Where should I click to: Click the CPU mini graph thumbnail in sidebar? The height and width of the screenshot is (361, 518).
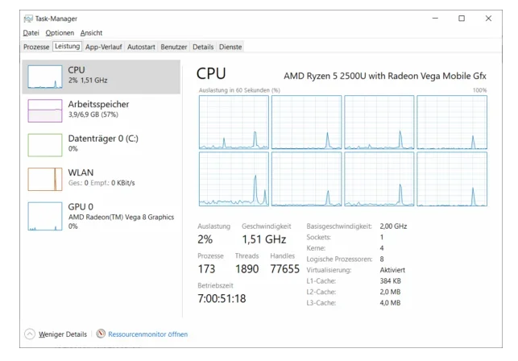tap(45, 77)
